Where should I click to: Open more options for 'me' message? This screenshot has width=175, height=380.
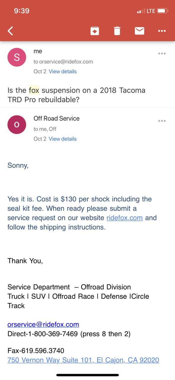[x=162, y=53]
